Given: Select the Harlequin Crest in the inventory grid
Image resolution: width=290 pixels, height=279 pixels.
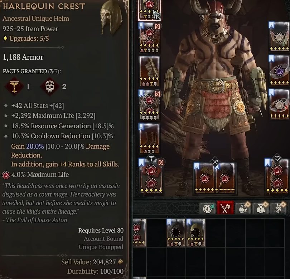Looking at the screenshot, I should click(195, 233).
